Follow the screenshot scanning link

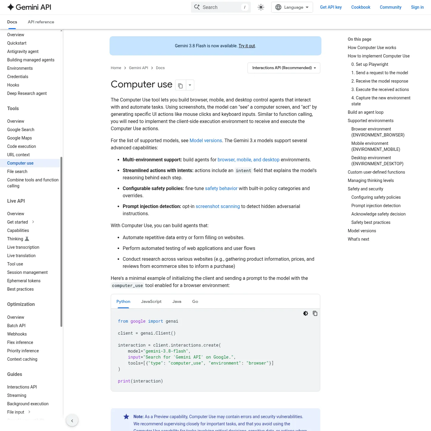tap(218, 206)
